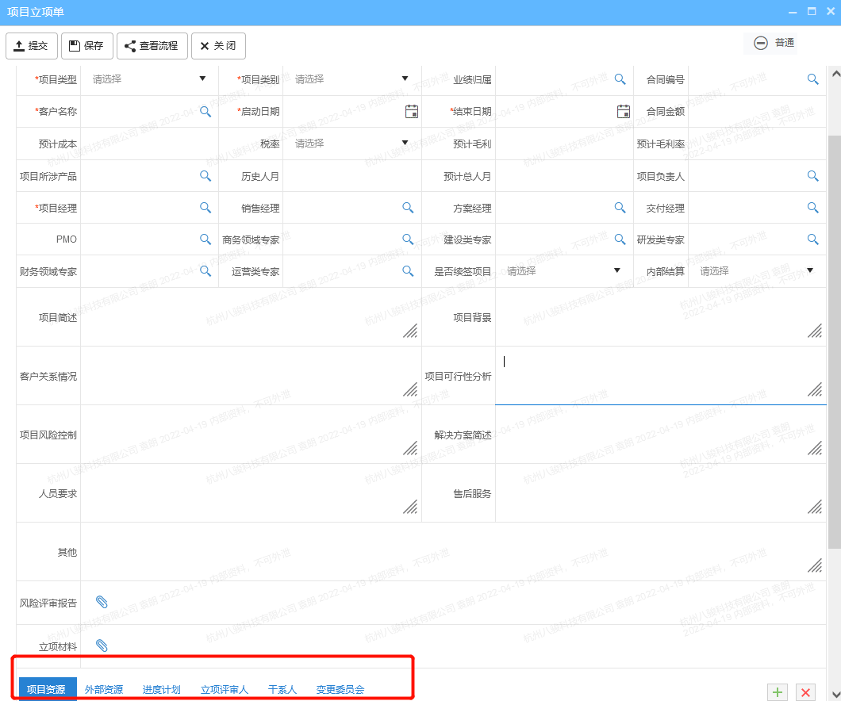Delete row using the red X icon
841x701 pixels.
pyautogui.click(x=805, y=691)
